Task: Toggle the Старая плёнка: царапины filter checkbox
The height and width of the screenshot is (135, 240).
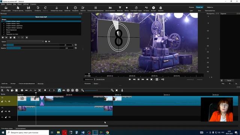Action: [x=4, y=26]
